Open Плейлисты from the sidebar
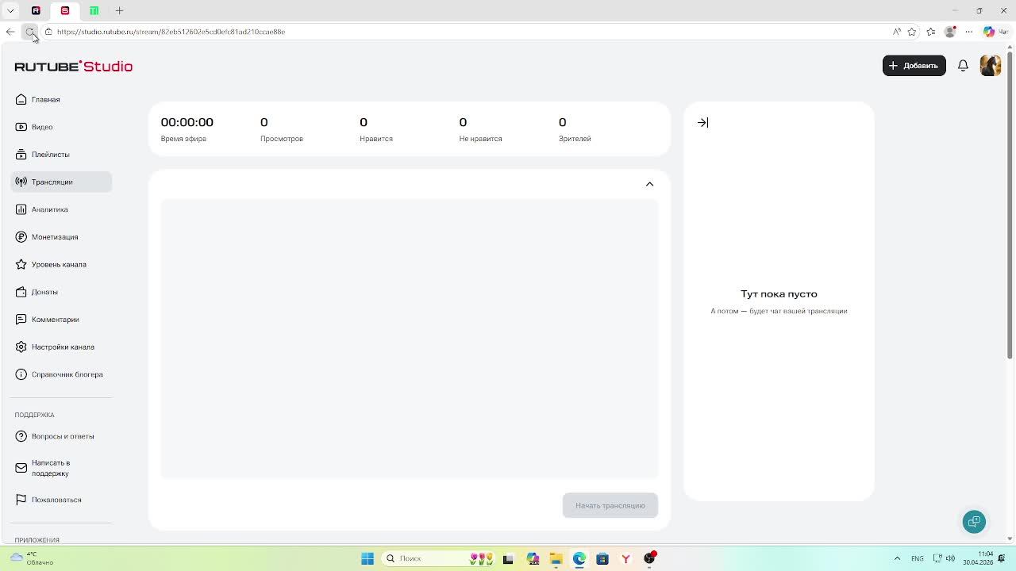Screen dimensions: 1016x571 click(61, 155)
